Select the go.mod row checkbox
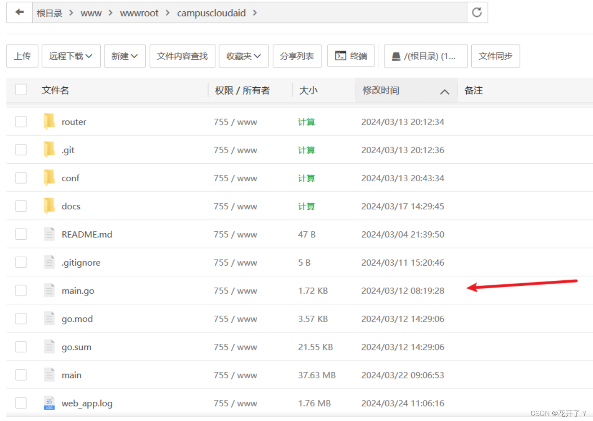This screenshot has width=593, height=421. 21,319
